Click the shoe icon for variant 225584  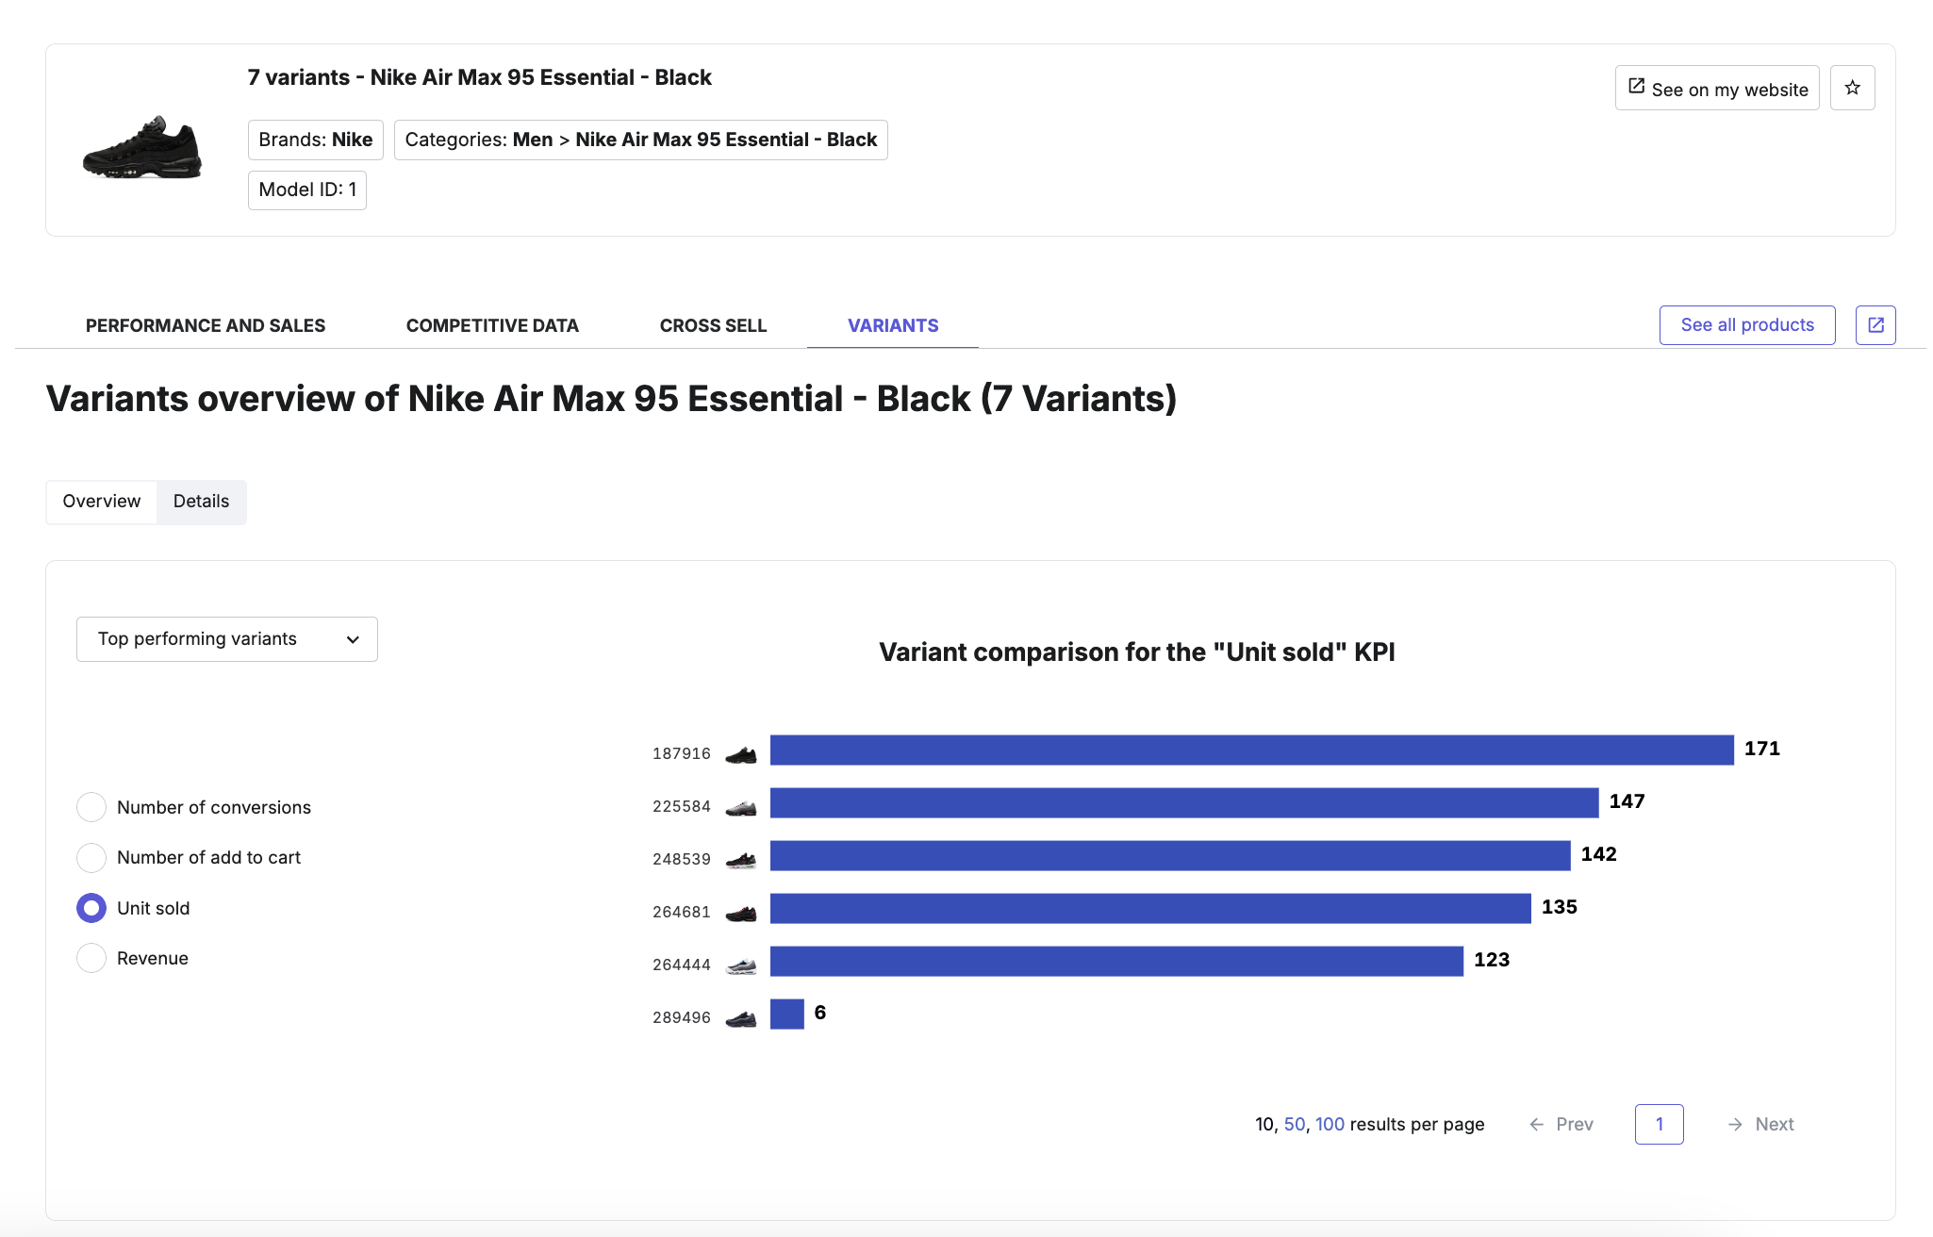(x=741, y=807)
